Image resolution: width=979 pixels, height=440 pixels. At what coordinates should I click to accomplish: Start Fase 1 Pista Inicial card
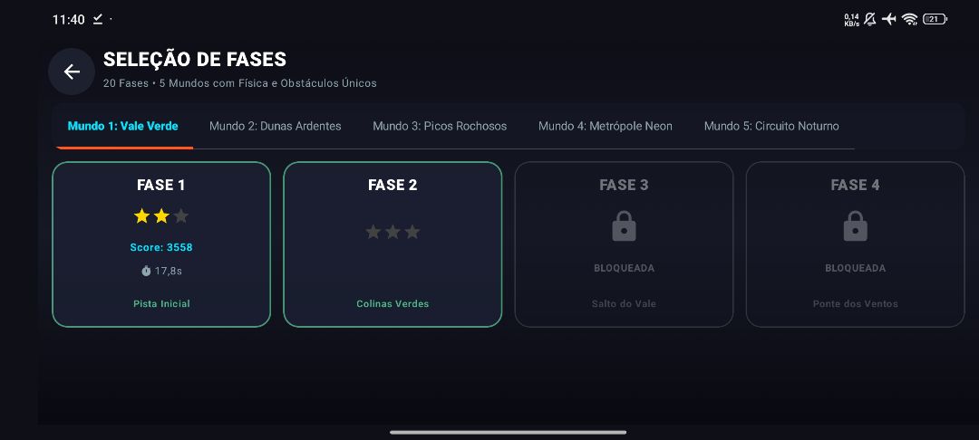pyautogui.click(x=161, y=244)
